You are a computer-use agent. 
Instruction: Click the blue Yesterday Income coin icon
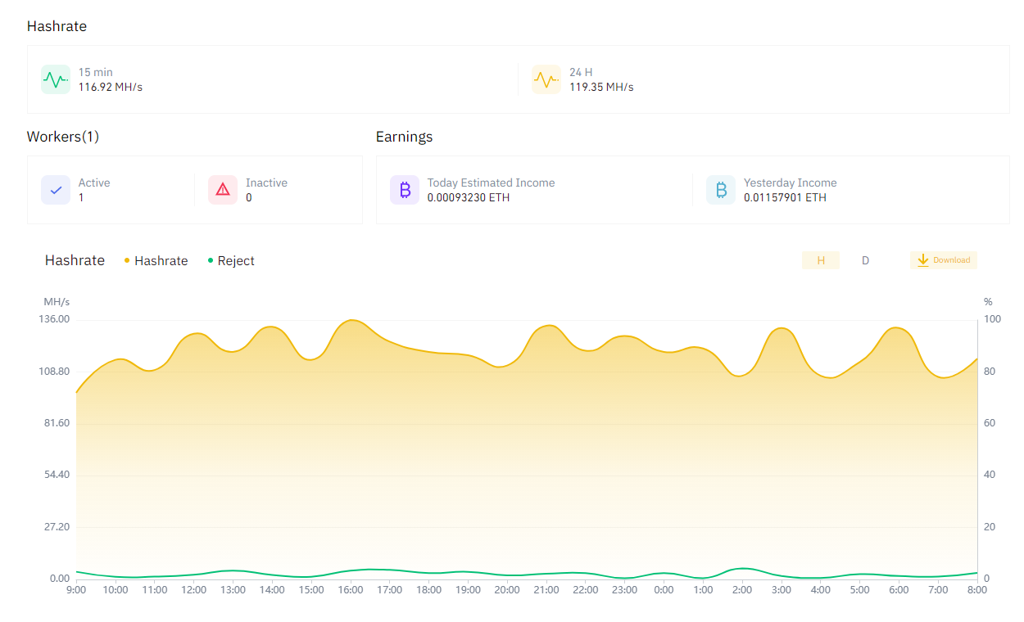coord(721,190)
